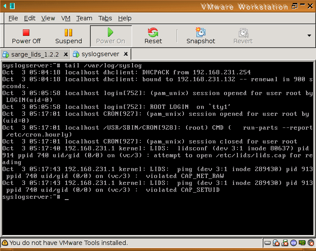Image resolution: width=316 pixels, height=251 pixels.
Task: Switch to the sarge_lids_1.2.2 tab
Action: click(35, 54)
